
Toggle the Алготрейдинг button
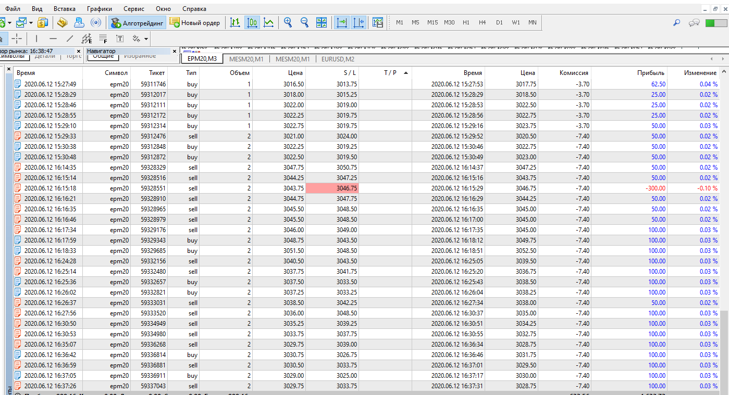coord(138,22)
